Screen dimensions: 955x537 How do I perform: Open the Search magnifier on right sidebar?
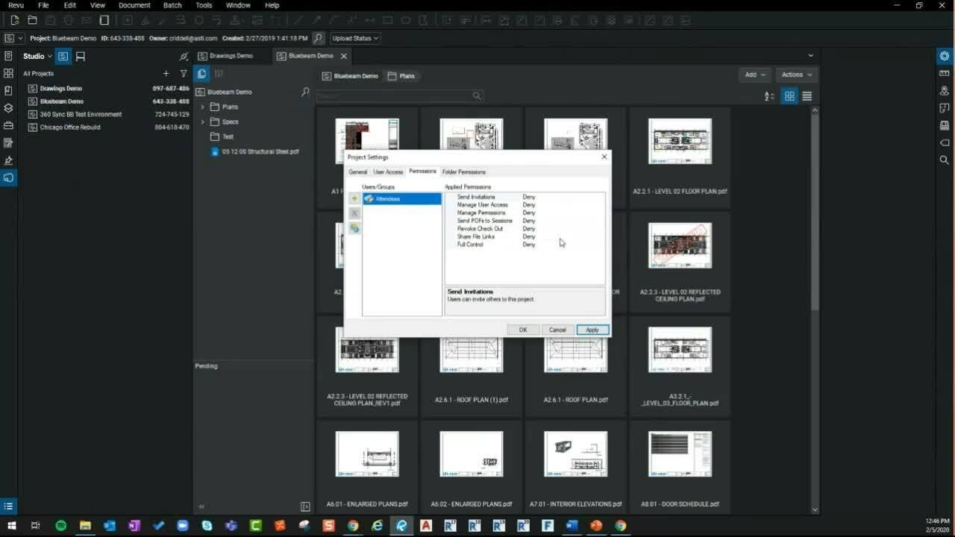[945, 160]
